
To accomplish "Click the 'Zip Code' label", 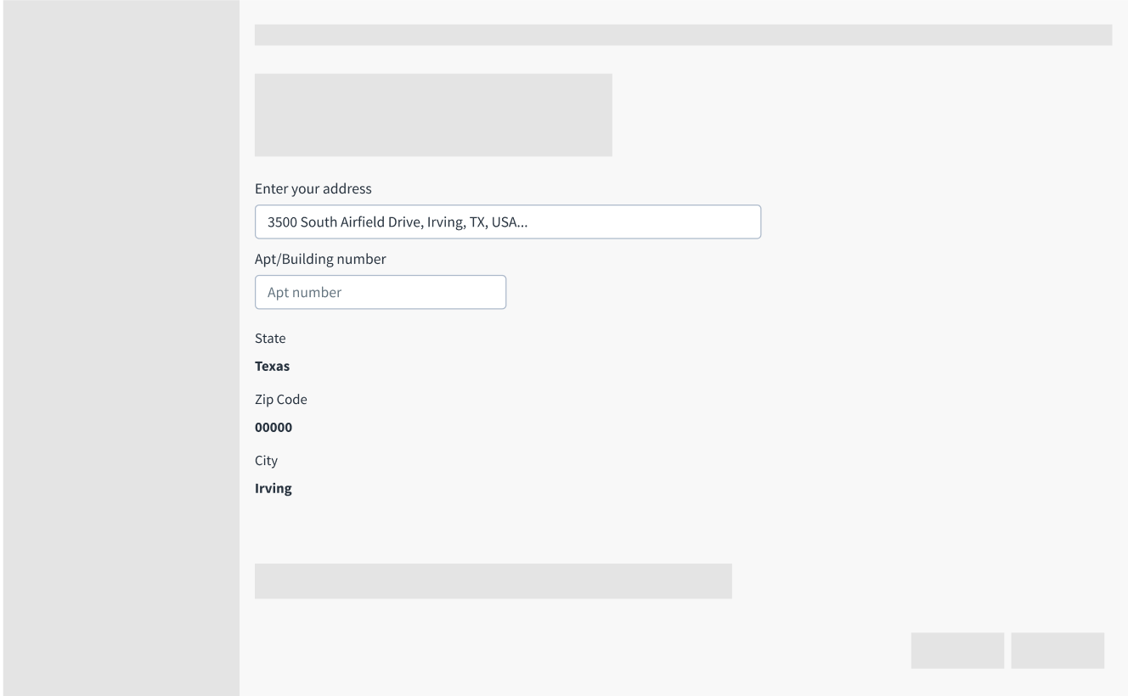I will (281, 400).
